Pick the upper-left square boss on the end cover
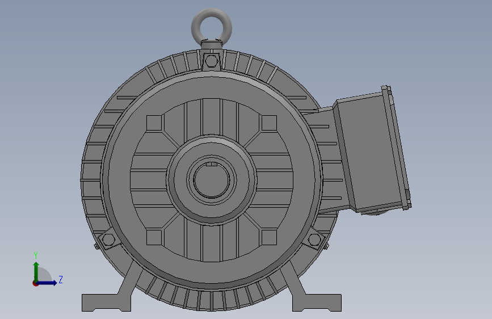 [x=154, y=123]
